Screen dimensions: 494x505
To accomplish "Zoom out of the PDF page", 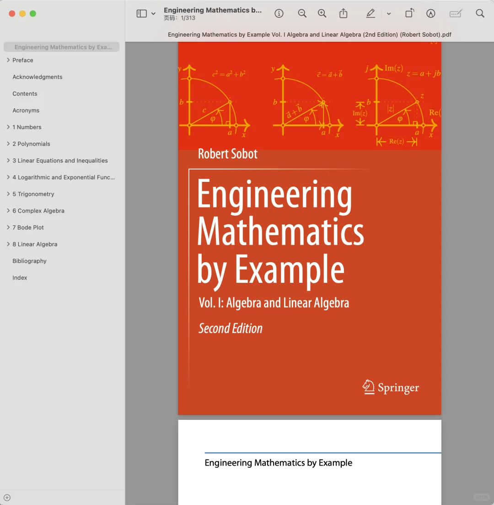I will tap(302, 14).
